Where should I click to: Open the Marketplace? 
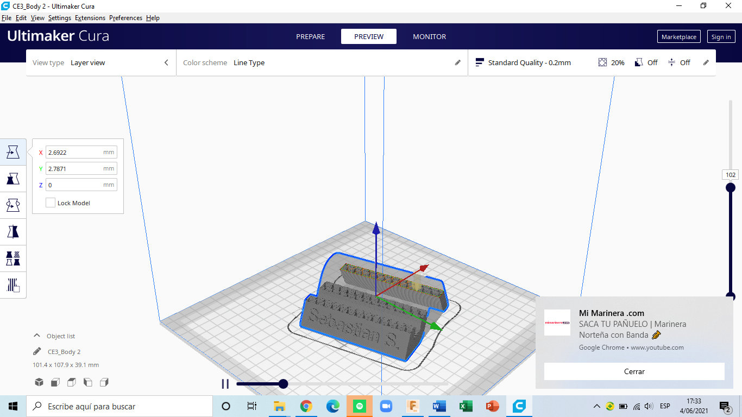[x=678, y=36]
